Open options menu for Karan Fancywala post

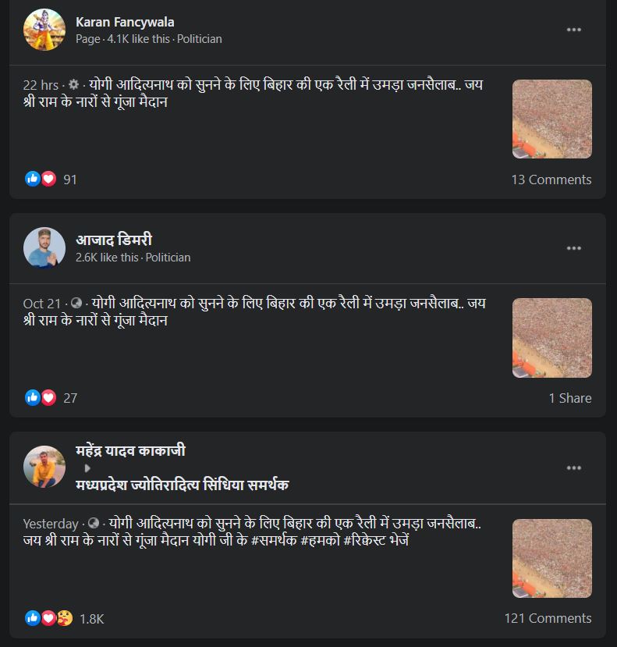pyautogui.click(x=574, y=30)
